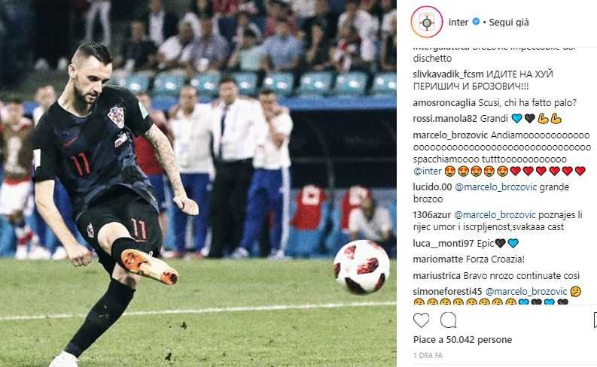Screen dimensions: 597x367
Task: Open simoneforesti45 commenter profile
Action: click(448, 292)
